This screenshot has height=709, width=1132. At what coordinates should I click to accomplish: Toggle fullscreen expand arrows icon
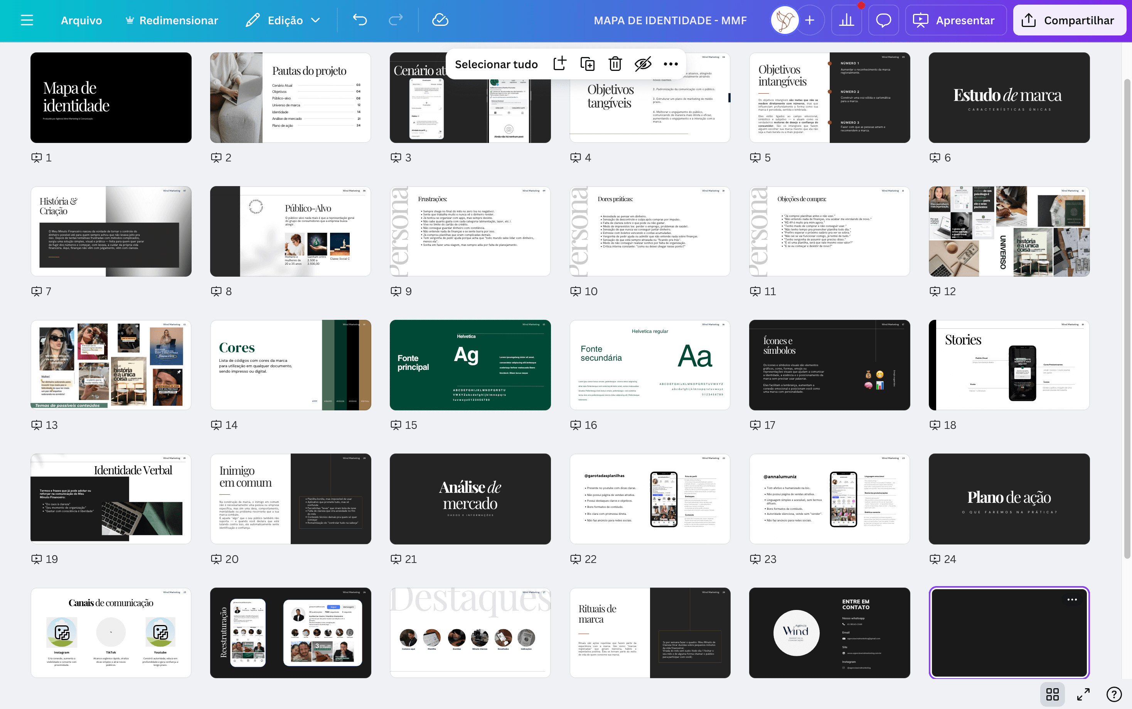tap(1083, 694)
